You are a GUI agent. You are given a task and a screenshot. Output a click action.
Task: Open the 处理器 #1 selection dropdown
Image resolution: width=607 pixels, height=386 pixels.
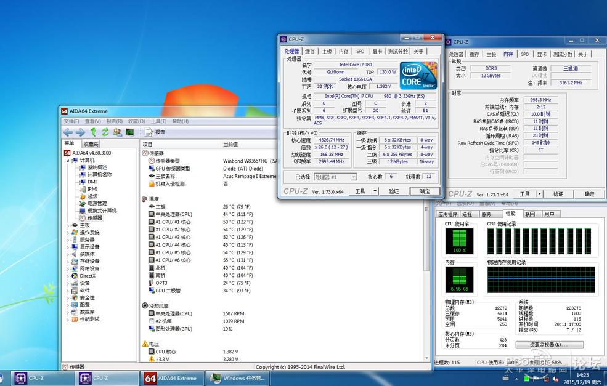335,177
